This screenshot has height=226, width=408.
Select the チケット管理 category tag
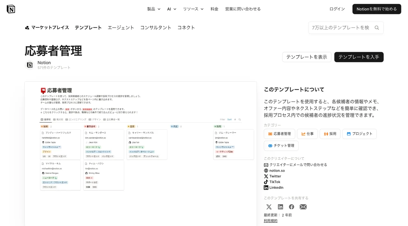[x=281, y=146]
